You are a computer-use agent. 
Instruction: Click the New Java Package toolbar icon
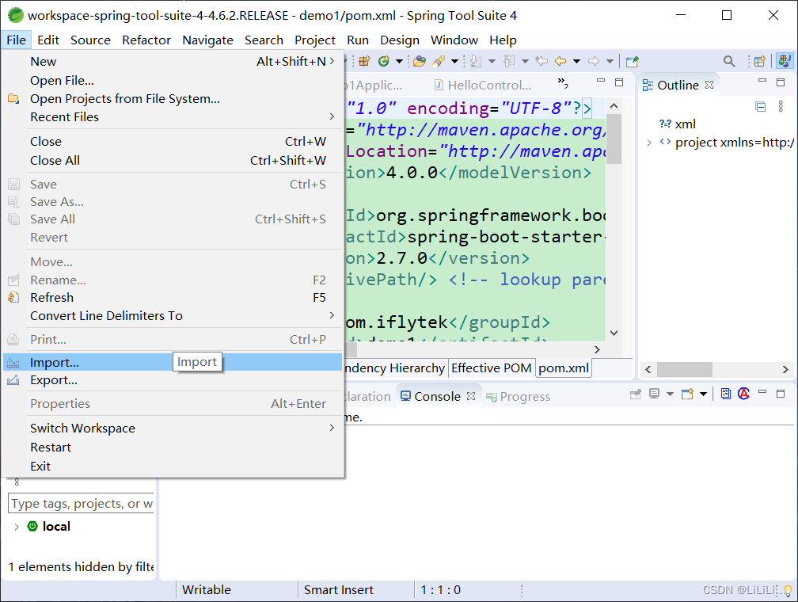pyautogui.click(x=364, y=62)
